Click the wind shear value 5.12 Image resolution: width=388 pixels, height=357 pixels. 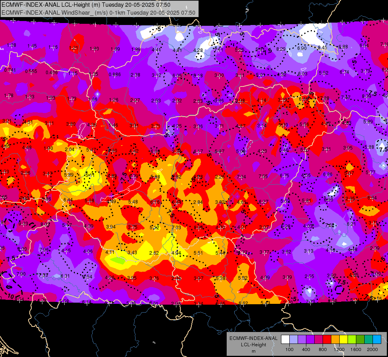(x=155, y=227)
